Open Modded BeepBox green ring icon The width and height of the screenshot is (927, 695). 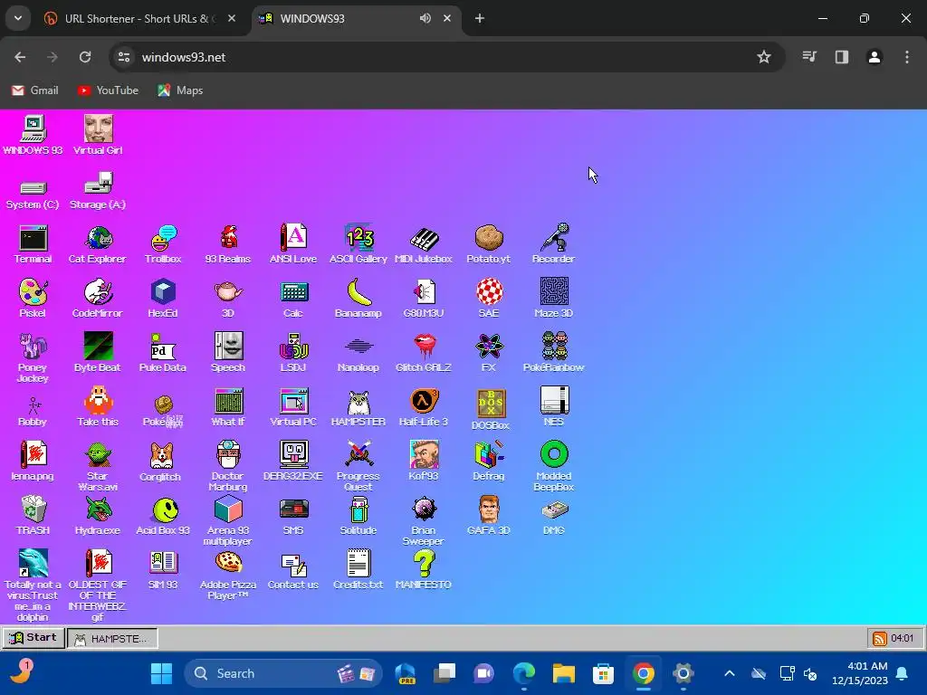pyautogui.click(x=554, y=466)
